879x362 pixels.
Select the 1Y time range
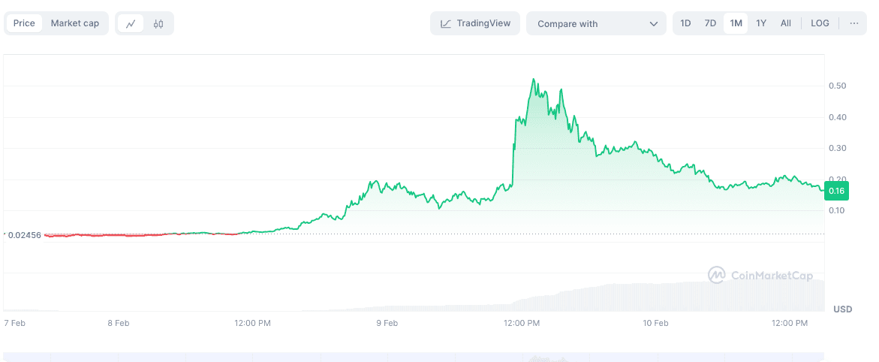click(760, 23)
